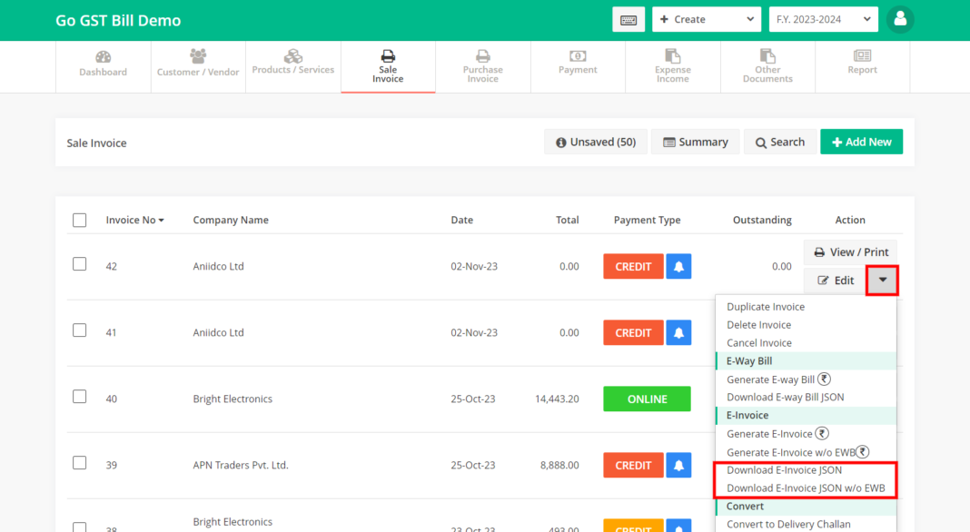Tick the checkbox for invoice 40

point(80,397)
